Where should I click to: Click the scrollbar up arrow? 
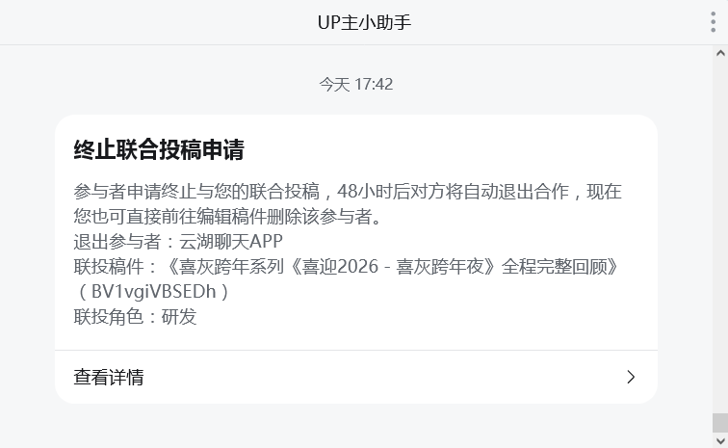point(720,53)
